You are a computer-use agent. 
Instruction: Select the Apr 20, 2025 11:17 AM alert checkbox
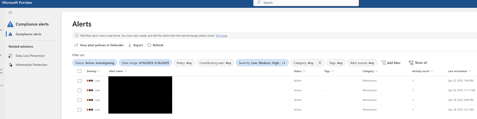click(x=79, y=90)
